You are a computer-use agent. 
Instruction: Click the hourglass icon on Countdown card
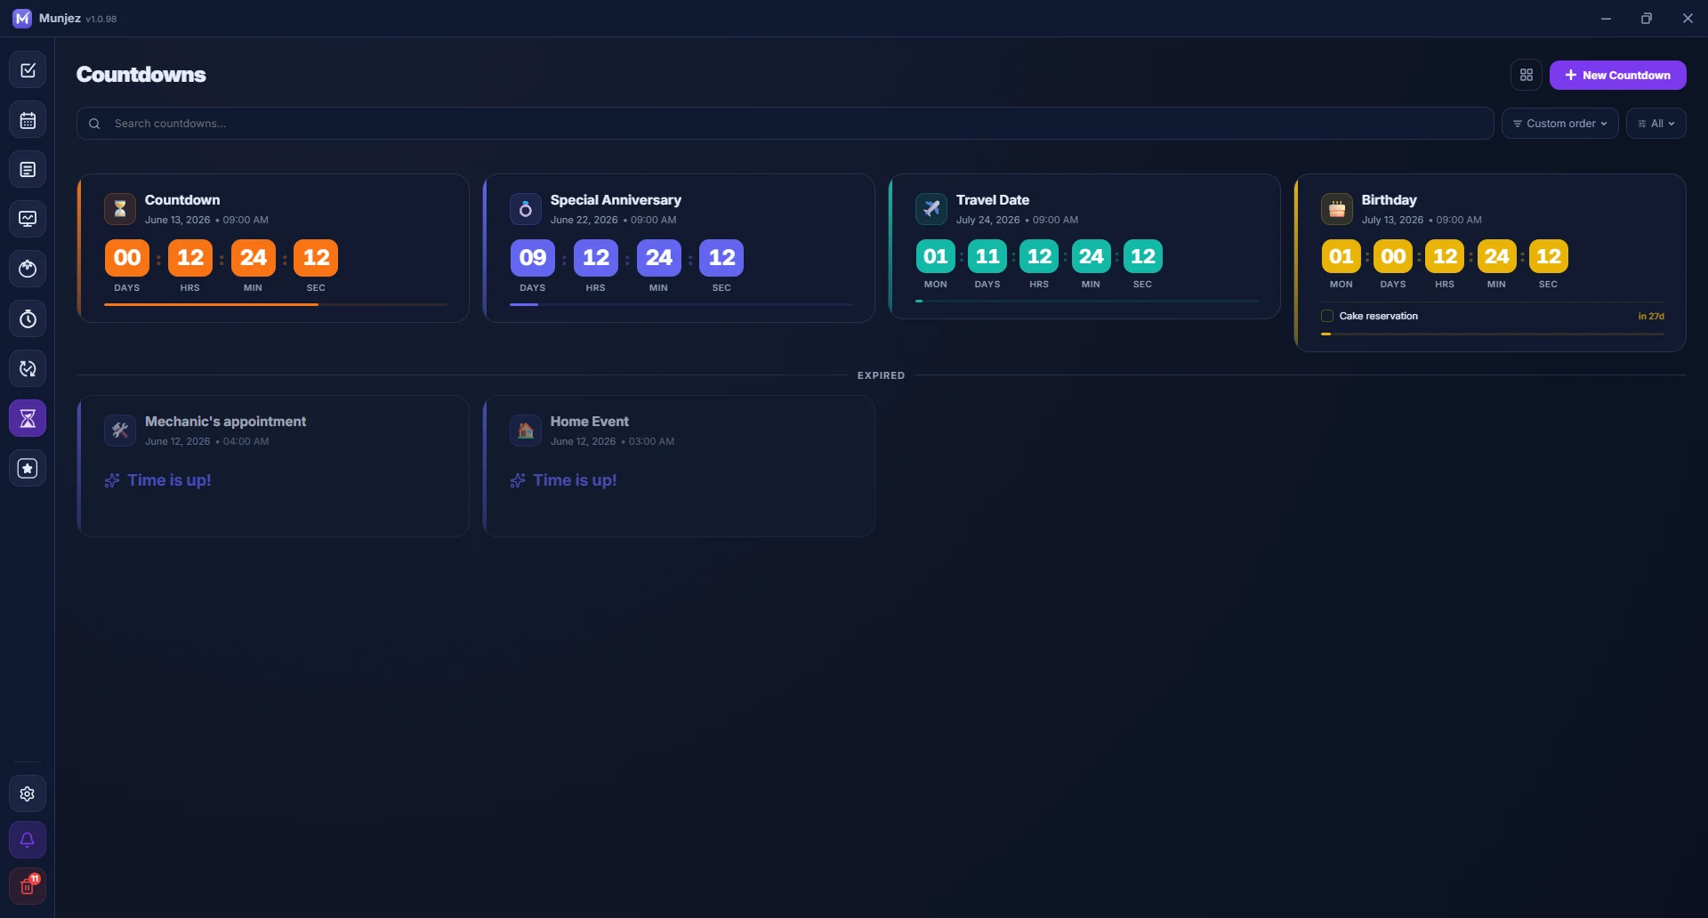coord(120,209)
